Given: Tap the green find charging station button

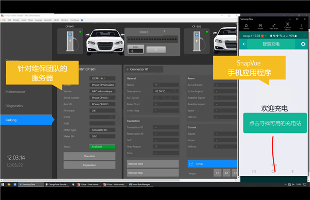Looking at the screenshot, I should (x=275, y=123).
